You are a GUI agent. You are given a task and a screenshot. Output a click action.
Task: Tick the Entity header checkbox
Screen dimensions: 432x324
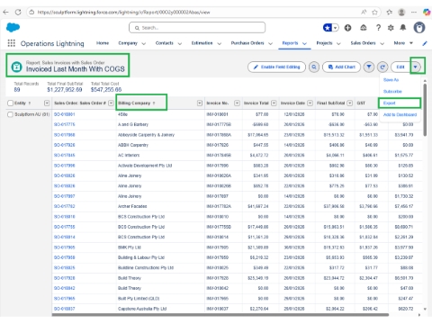[x=10, y=103]
